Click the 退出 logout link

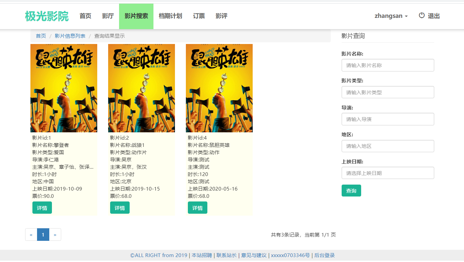[434, 16]
